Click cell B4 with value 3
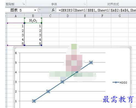This screenshot has height=108, width=136. tap(33, 35)
